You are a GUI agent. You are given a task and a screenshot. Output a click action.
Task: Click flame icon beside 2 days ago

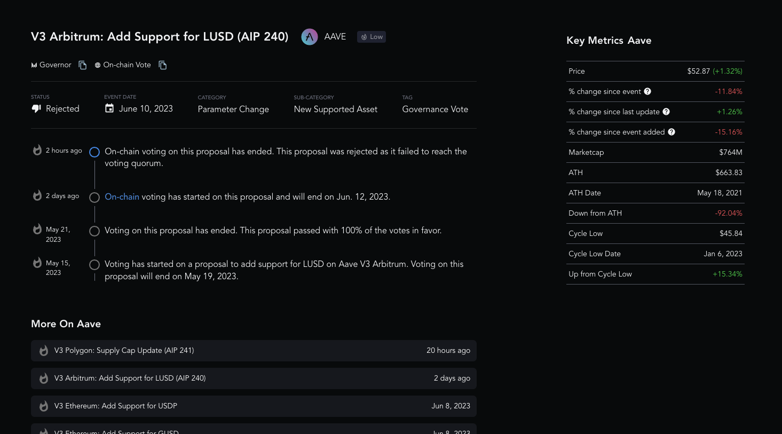click(37, 195)
